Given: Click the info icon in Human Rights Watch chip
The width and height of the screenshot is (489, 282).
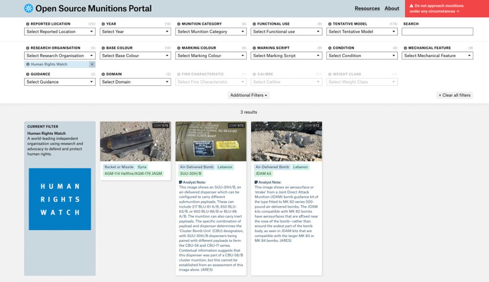Looking at the screenshot, I should (28, 64).
